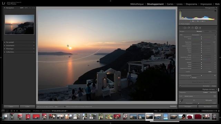
Task: Open the Adobe Couleur profile dropdown
Action: pos(189,96)
